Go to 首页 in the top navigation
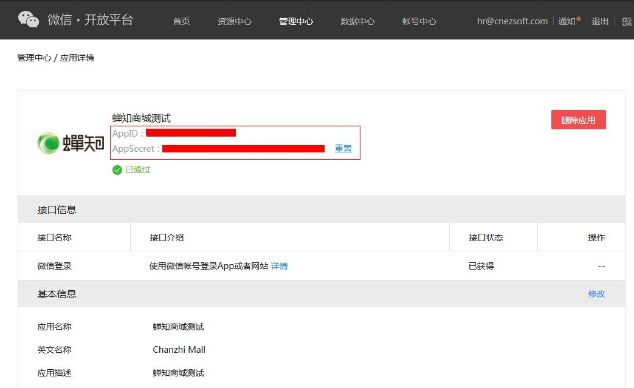This screenshot has width=634, height=388. [181, 21]
